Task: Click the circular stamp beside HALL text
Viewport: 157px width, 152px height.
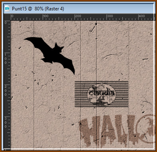Action: click(146, 129)
